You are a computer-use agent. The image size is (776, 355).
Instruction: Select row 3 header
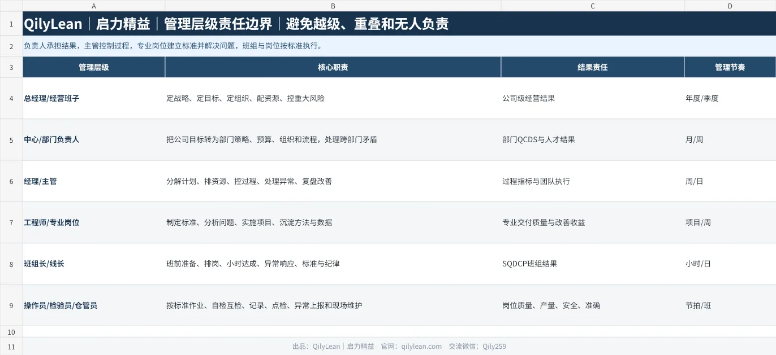coord(11,67)
